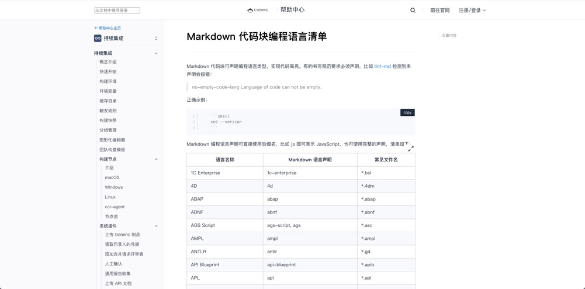Click the sed --version code line
This screenshot has height=289, width=585.
226,122
